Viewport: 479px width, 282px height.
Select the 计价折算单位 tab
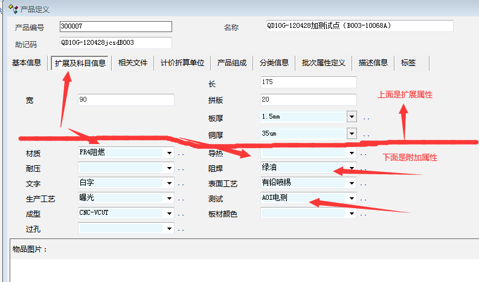pos(182,63)
